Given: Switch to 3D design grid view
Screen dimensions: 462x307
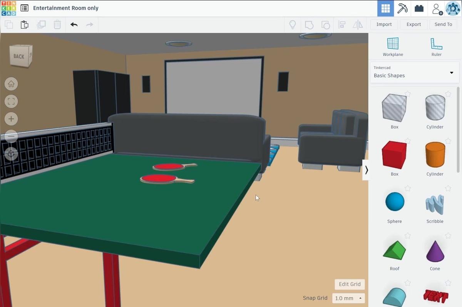Looking at the screenshot, I should pyautogui.click(x=385, y=8).
